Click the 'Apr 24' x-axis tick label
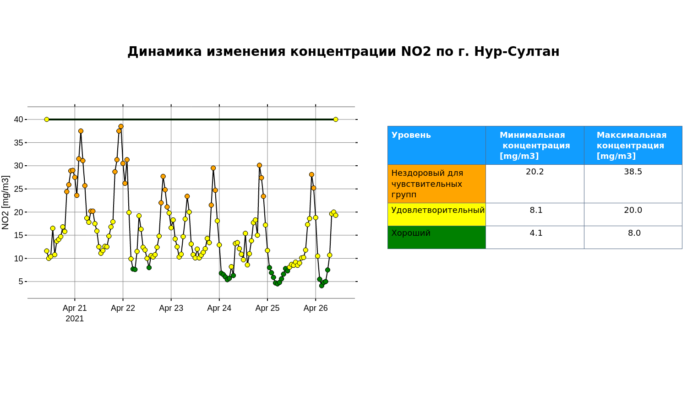The image size is (687, 412). 219,308
